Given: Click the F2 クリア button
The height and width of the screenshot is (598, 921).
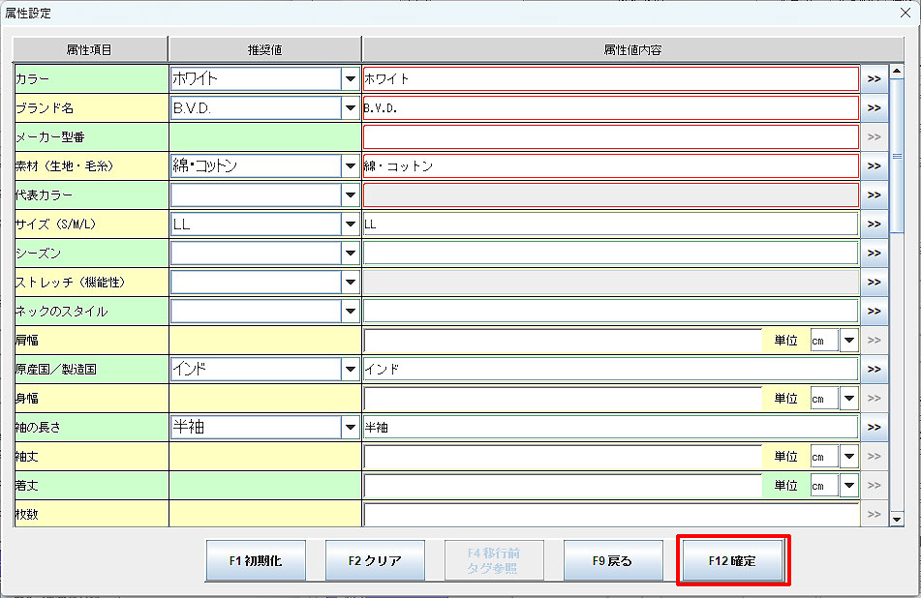Looking at the screenshot, I should 375,560.
